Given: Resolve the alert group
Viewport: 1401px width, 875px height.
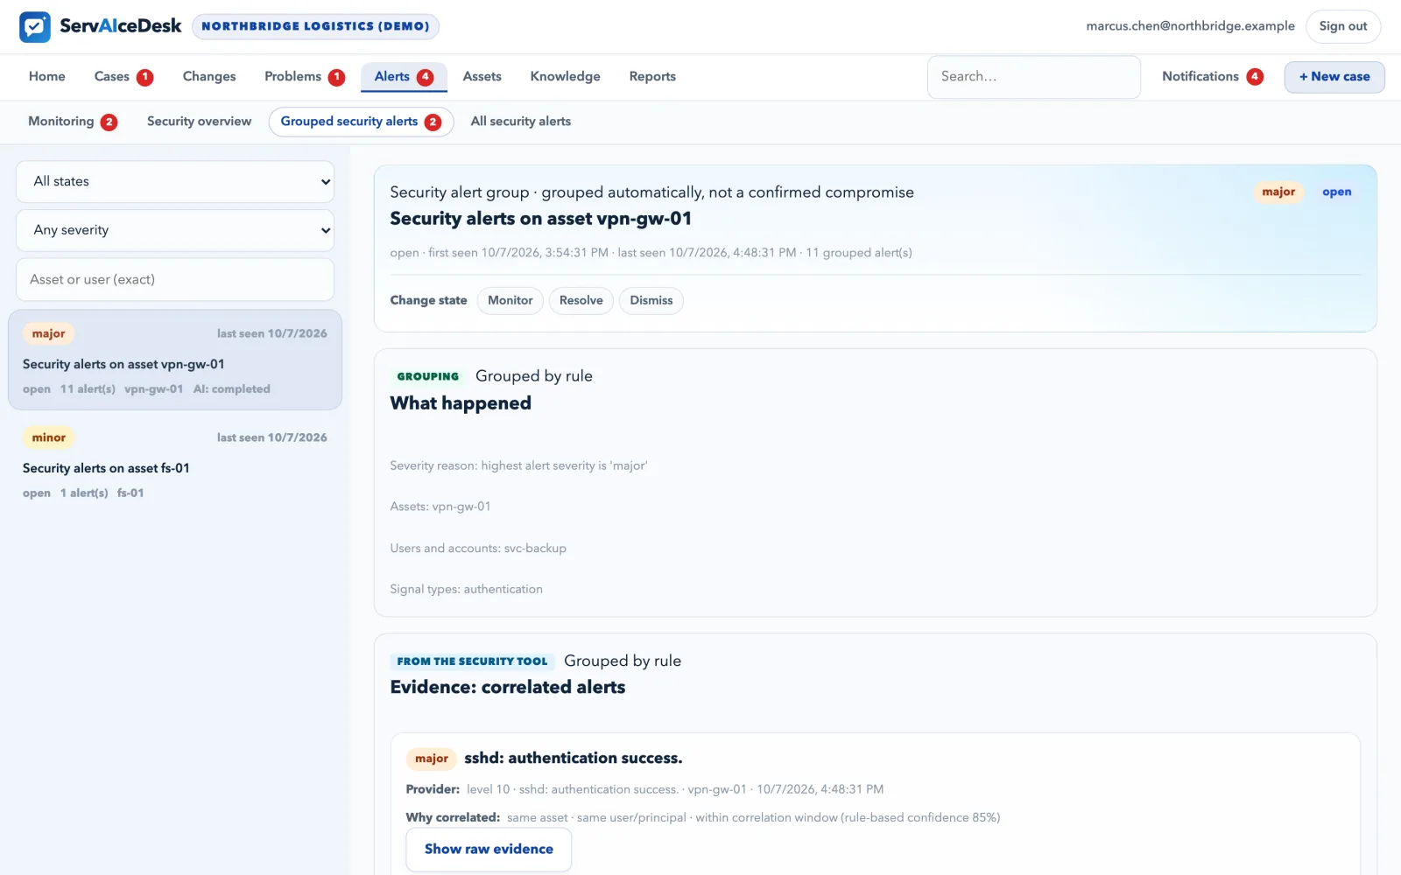Looking at the screenshot, I should [581, 300].
